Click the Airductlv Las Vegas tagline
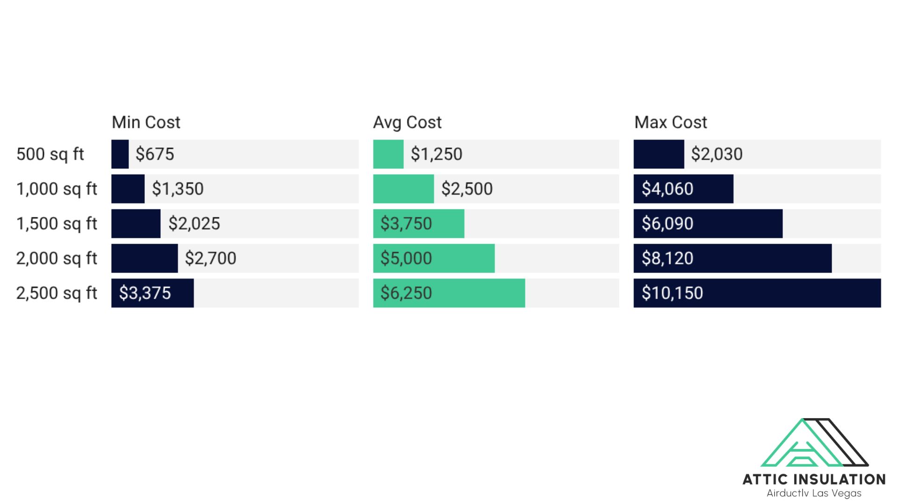 click(814, 493)
